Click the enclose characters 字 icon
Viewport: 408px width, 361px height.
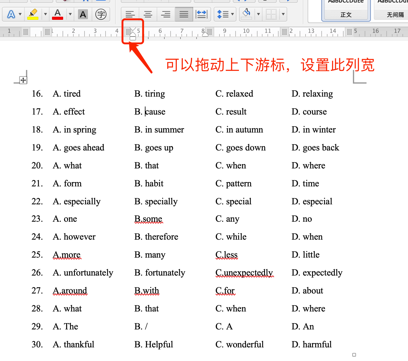(101, 14)
